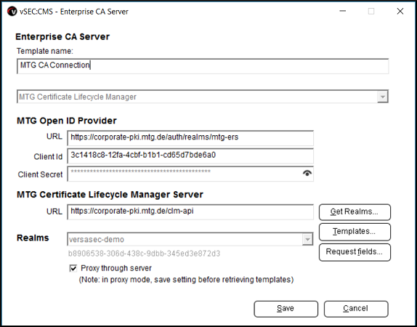This screenshot has height=327, width=417.
Task: Toggle the Proxy through server checkbox
Action: click(x=73, y=268)
